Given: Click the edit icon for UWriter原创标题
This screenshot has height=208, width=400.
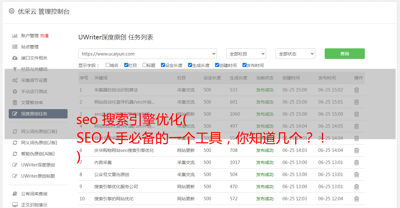Looking at the screenshot, I should [x=15, y=176].
